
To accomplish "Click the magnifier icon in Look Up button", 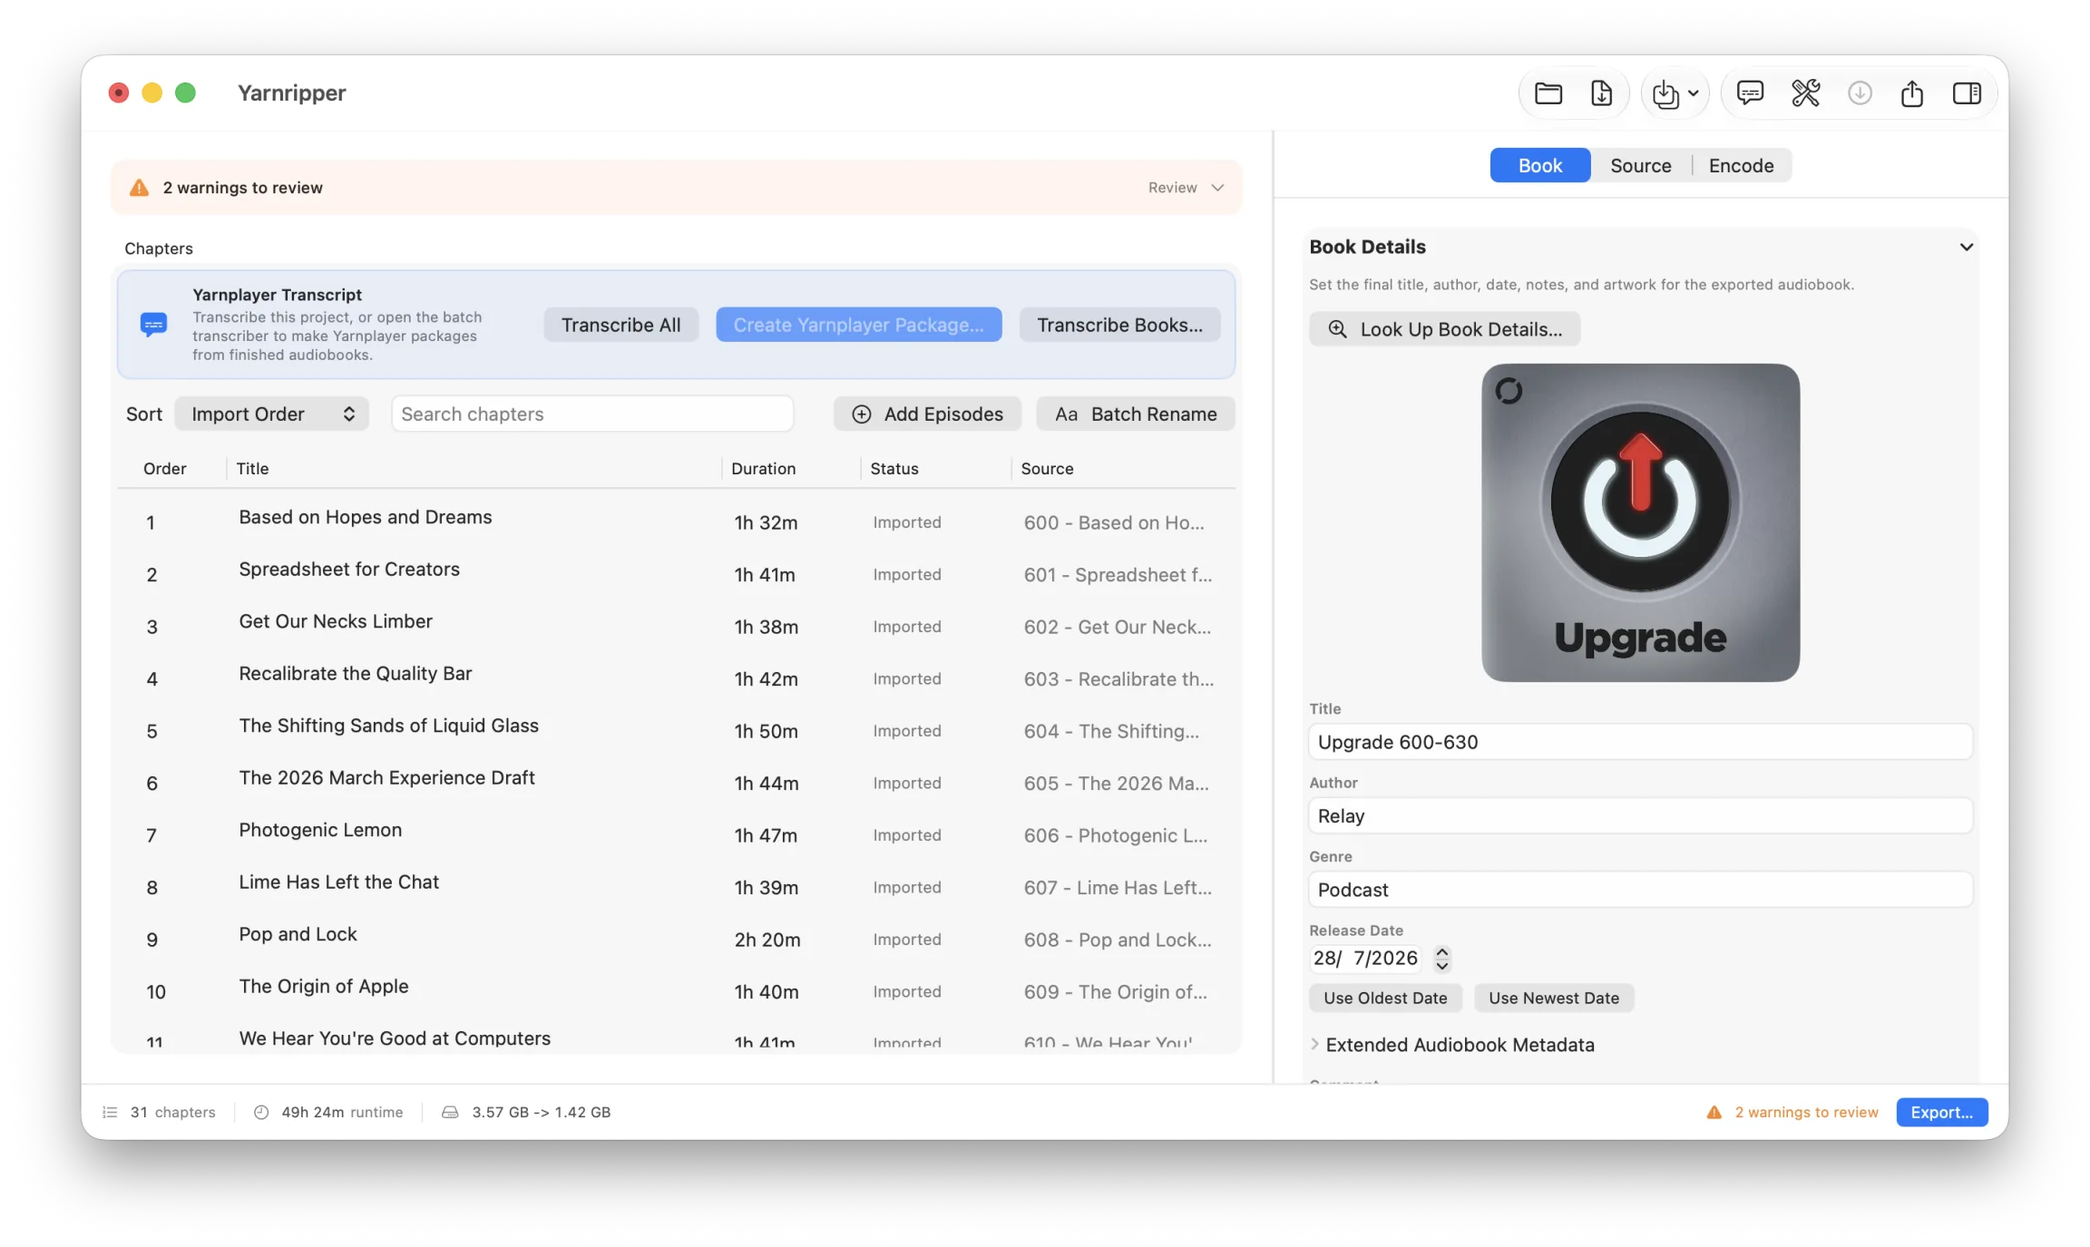I will pos(1337,329).
